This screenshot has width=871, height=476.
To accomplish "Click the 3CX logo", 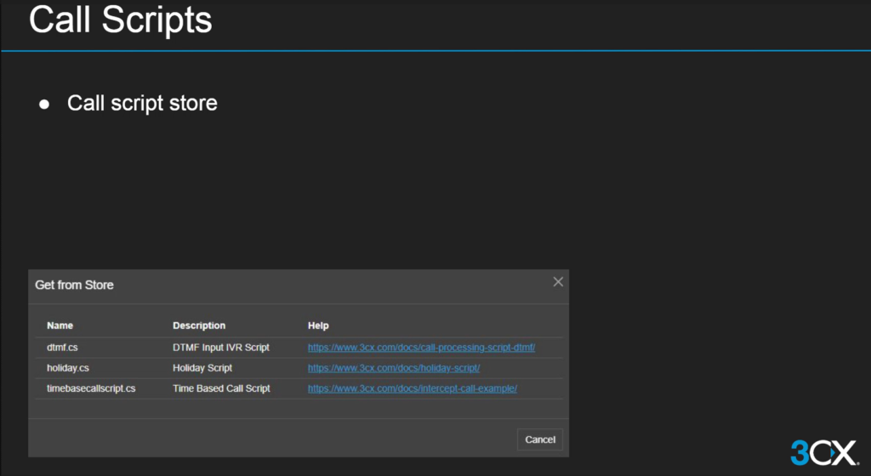I will coord(823,452).
